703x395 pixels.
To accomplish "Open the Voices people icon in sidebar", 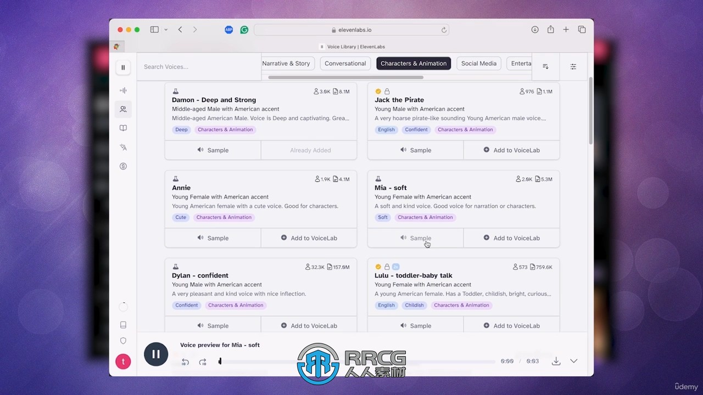I will [x=123, y=109].
